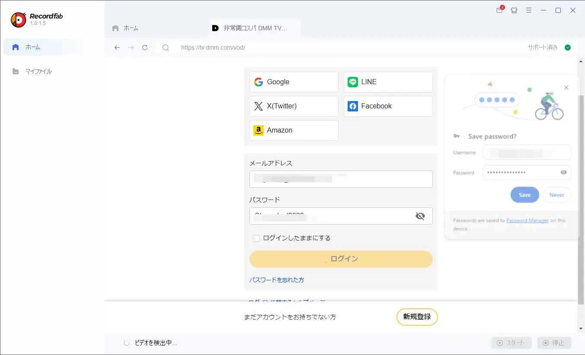The image size is (585, 355).
Task: Click the key icon beside Save password?
Action: tap(457, 136)
